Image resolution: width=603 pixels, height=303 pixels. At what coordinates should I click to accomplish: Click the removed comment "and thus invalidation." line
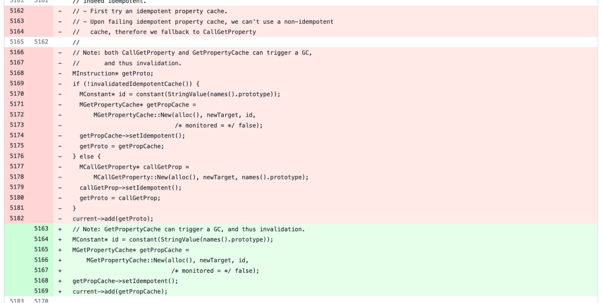click(x=127, y=63)
